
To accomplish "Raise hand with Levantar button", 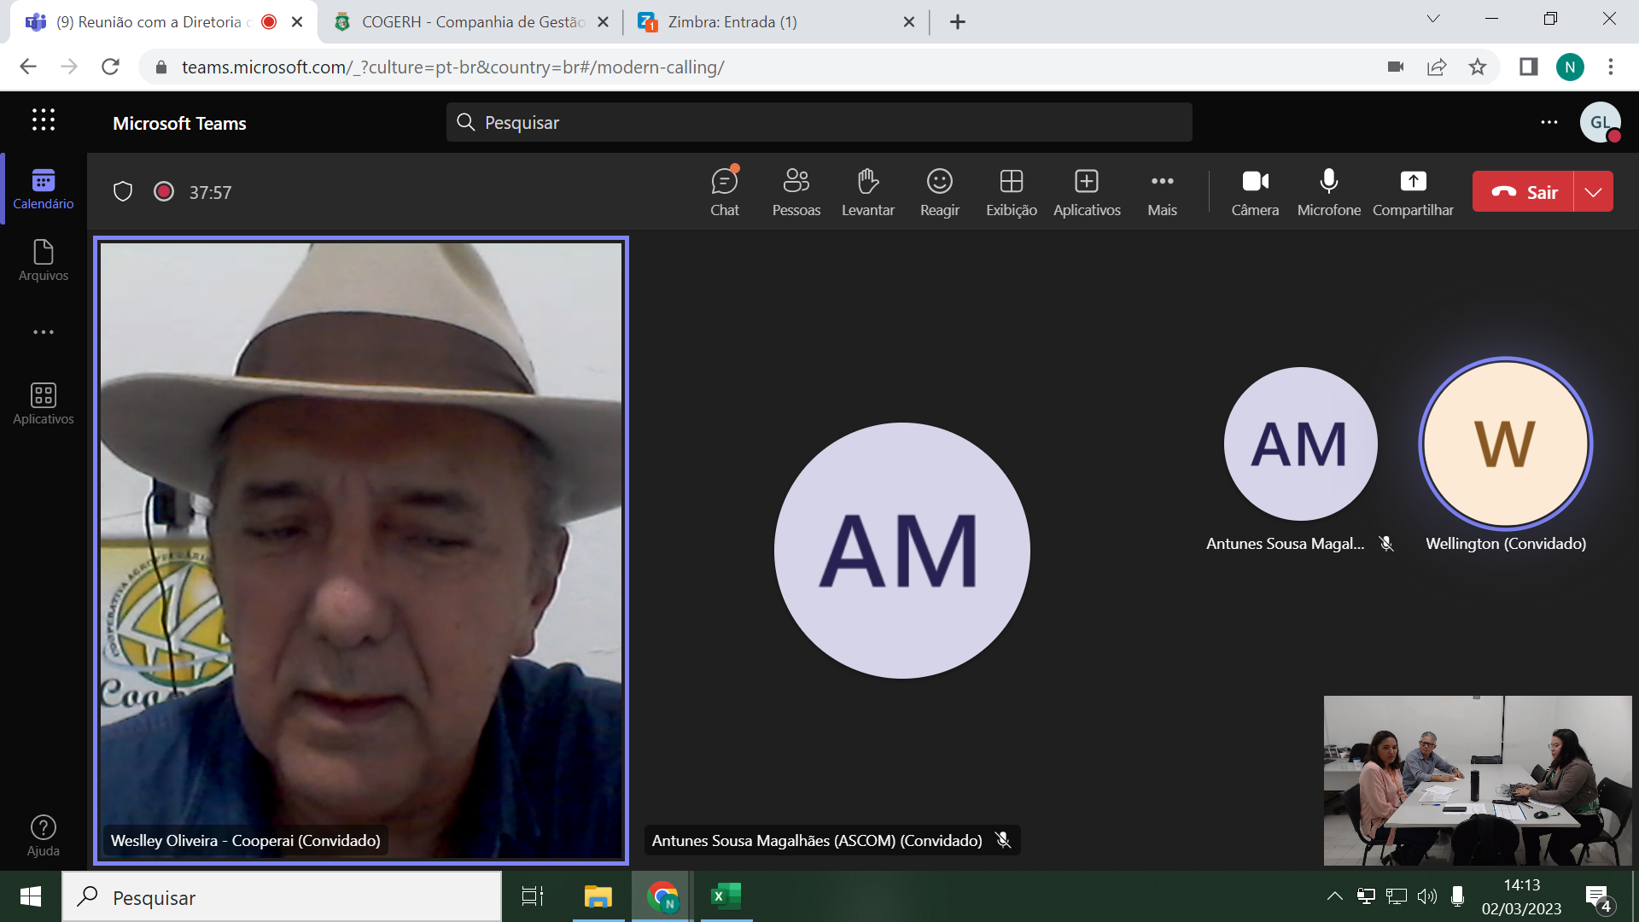I will click(x=867, y=192).
